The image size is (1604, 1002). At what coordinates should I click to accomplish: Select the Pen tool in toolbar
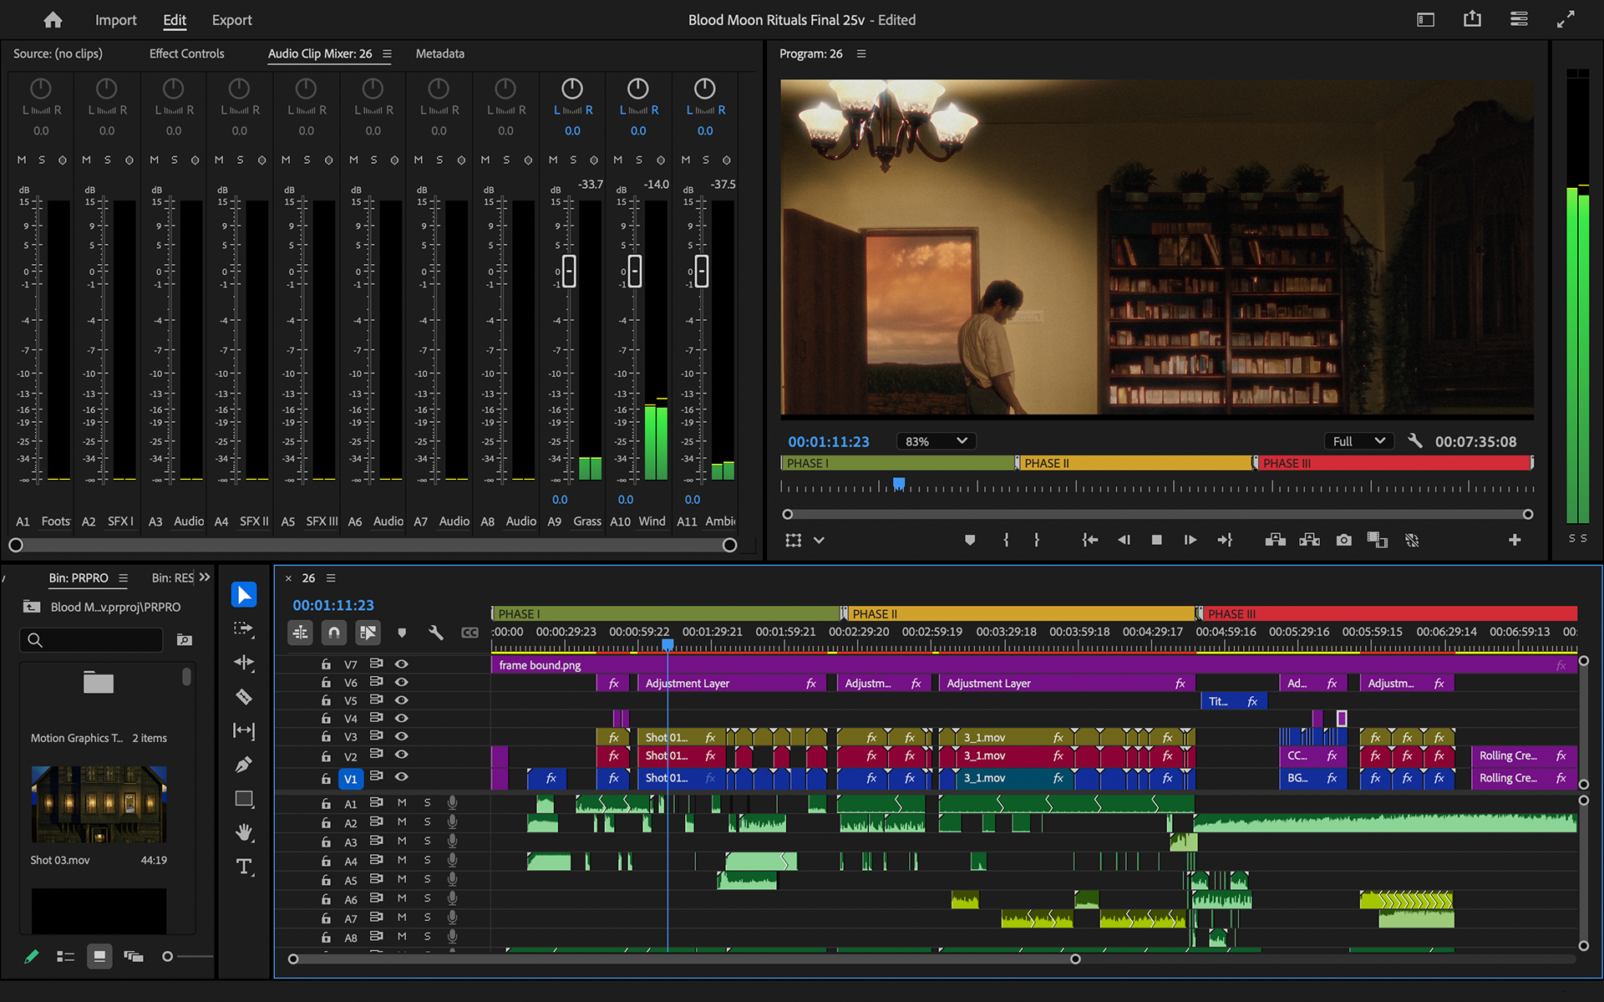coord(244,764)
